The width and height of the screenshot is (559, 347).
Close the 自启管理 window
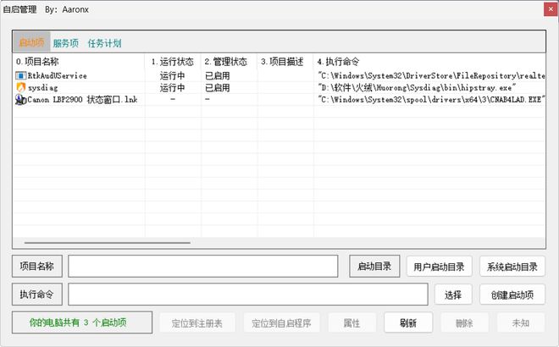click(551, 9)
